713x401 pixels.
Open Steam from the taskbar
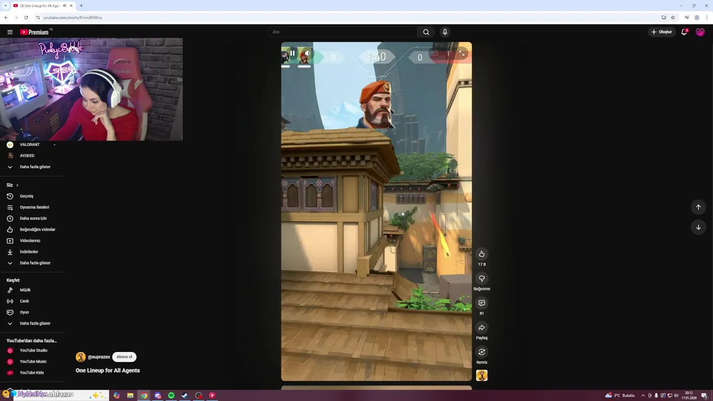click(185, 395)
